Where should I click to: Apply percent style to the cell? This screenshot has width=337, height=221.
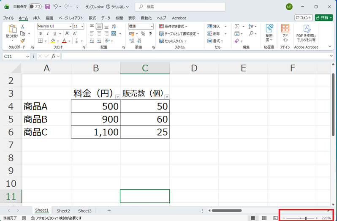[143, 33]
